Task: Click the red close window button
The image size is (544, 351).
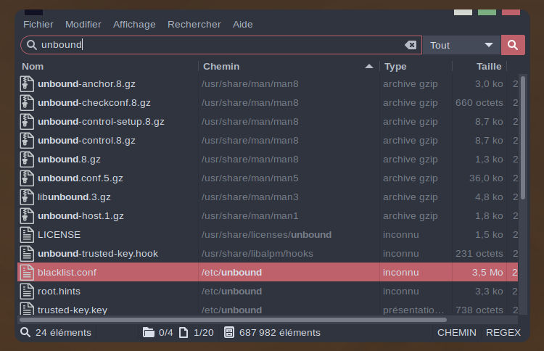Action: pos(511,12)
